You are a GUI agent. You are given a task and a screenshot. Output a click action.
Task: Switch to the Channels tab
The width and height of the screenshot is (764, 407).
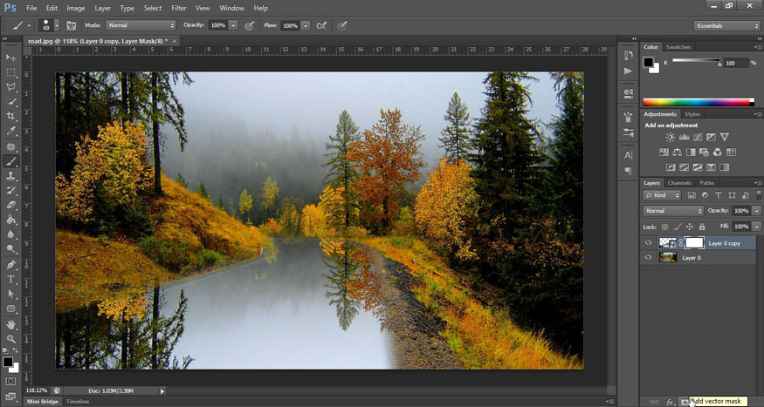coord(679,183)
